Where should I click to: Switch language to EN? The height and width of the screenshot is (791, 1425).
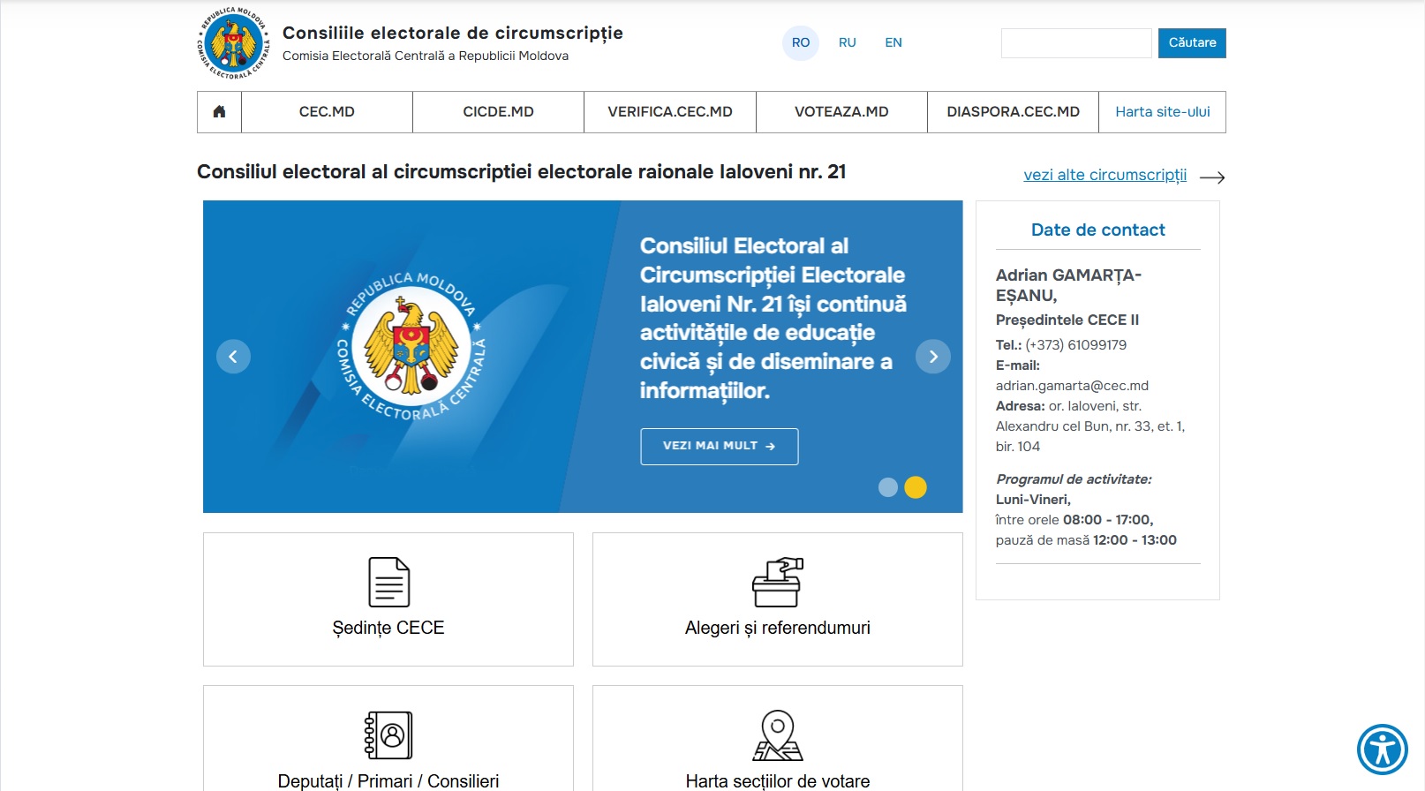pos(893,42)
